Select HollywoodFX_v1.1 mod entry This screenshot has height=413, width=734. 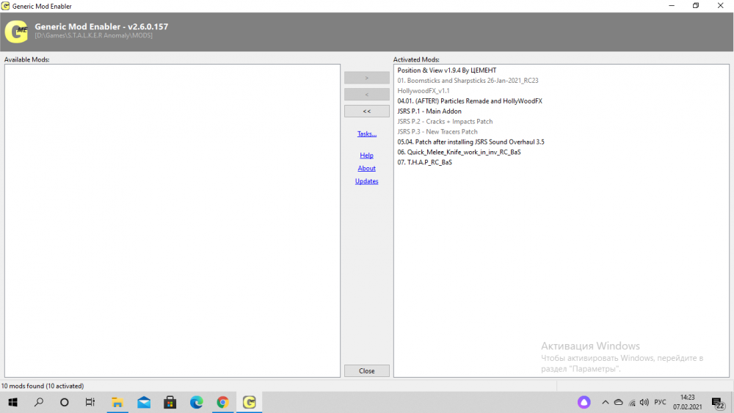424,91
